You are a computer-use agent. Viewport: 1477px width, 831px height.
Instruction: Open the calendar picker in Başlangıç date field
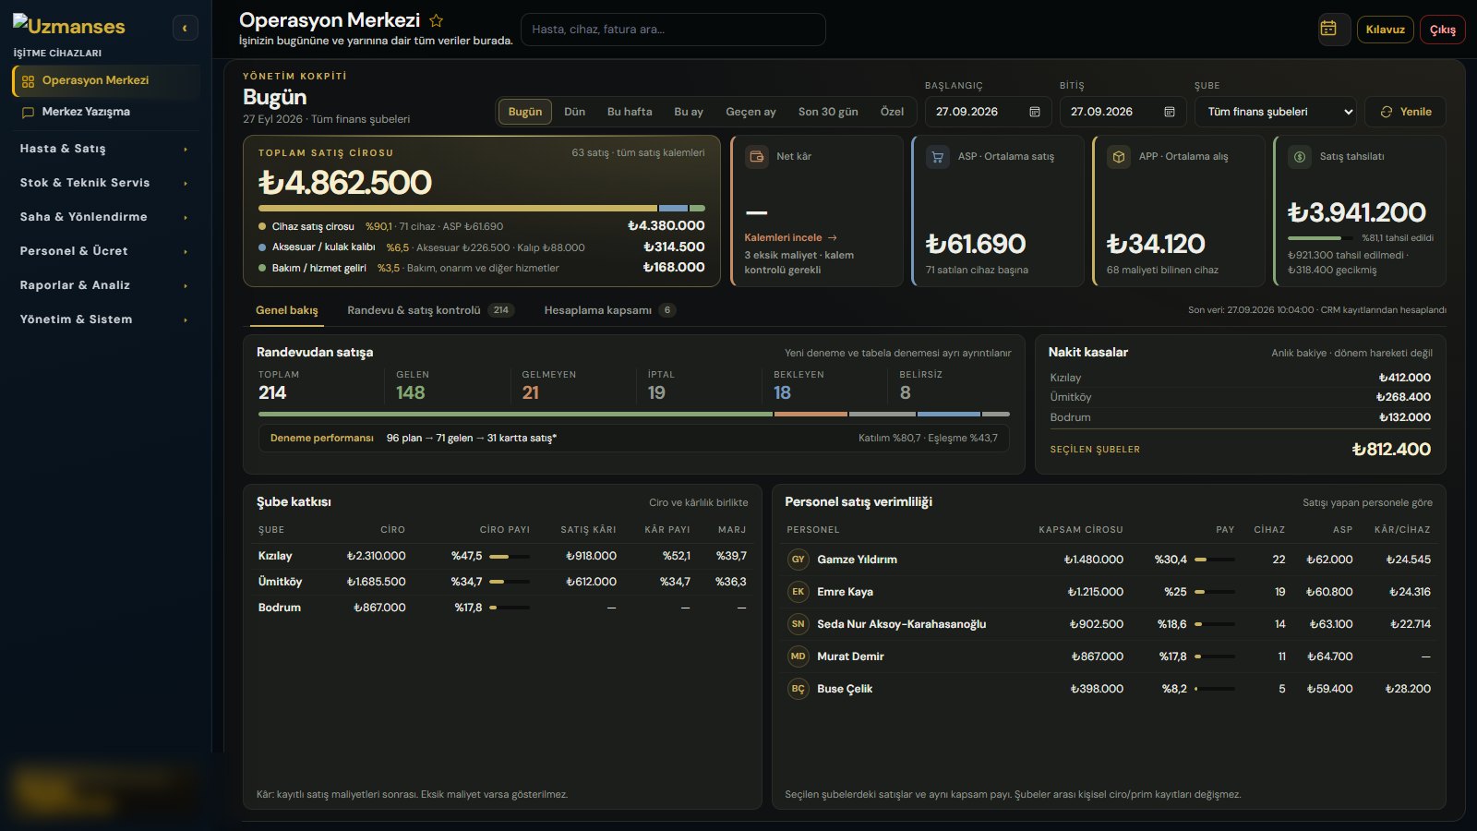tap(1035, 112)
